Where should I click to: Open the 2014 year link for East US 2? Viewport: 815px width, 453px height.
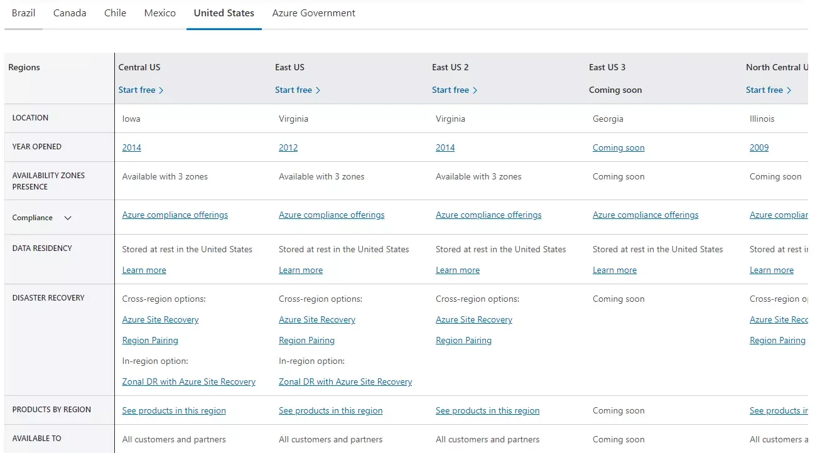(x=445, y=147)
